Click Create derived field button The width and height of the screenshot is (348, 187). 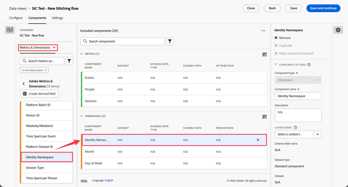tap(39, 94)
